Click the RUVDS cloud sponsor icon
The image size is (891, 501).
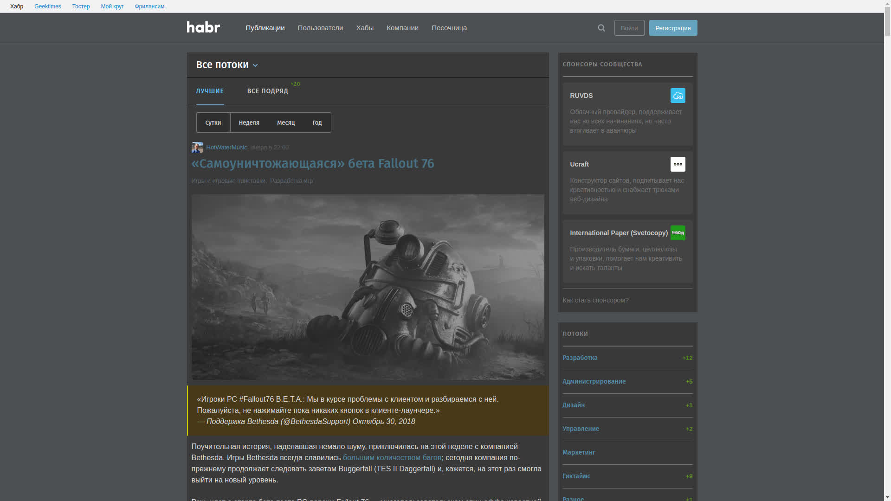(678, 96)
